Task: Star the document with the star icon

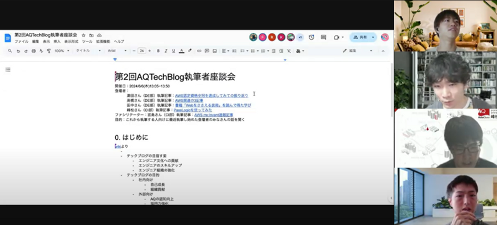Action: click(x=84, y=35)
